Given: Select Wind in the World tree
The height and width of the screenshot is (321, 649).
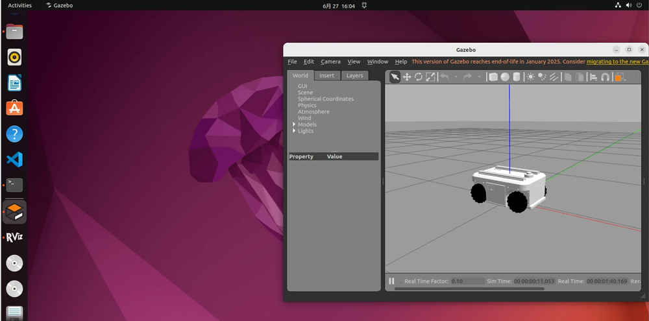Looking at the screenshot, I should point(304,118).
